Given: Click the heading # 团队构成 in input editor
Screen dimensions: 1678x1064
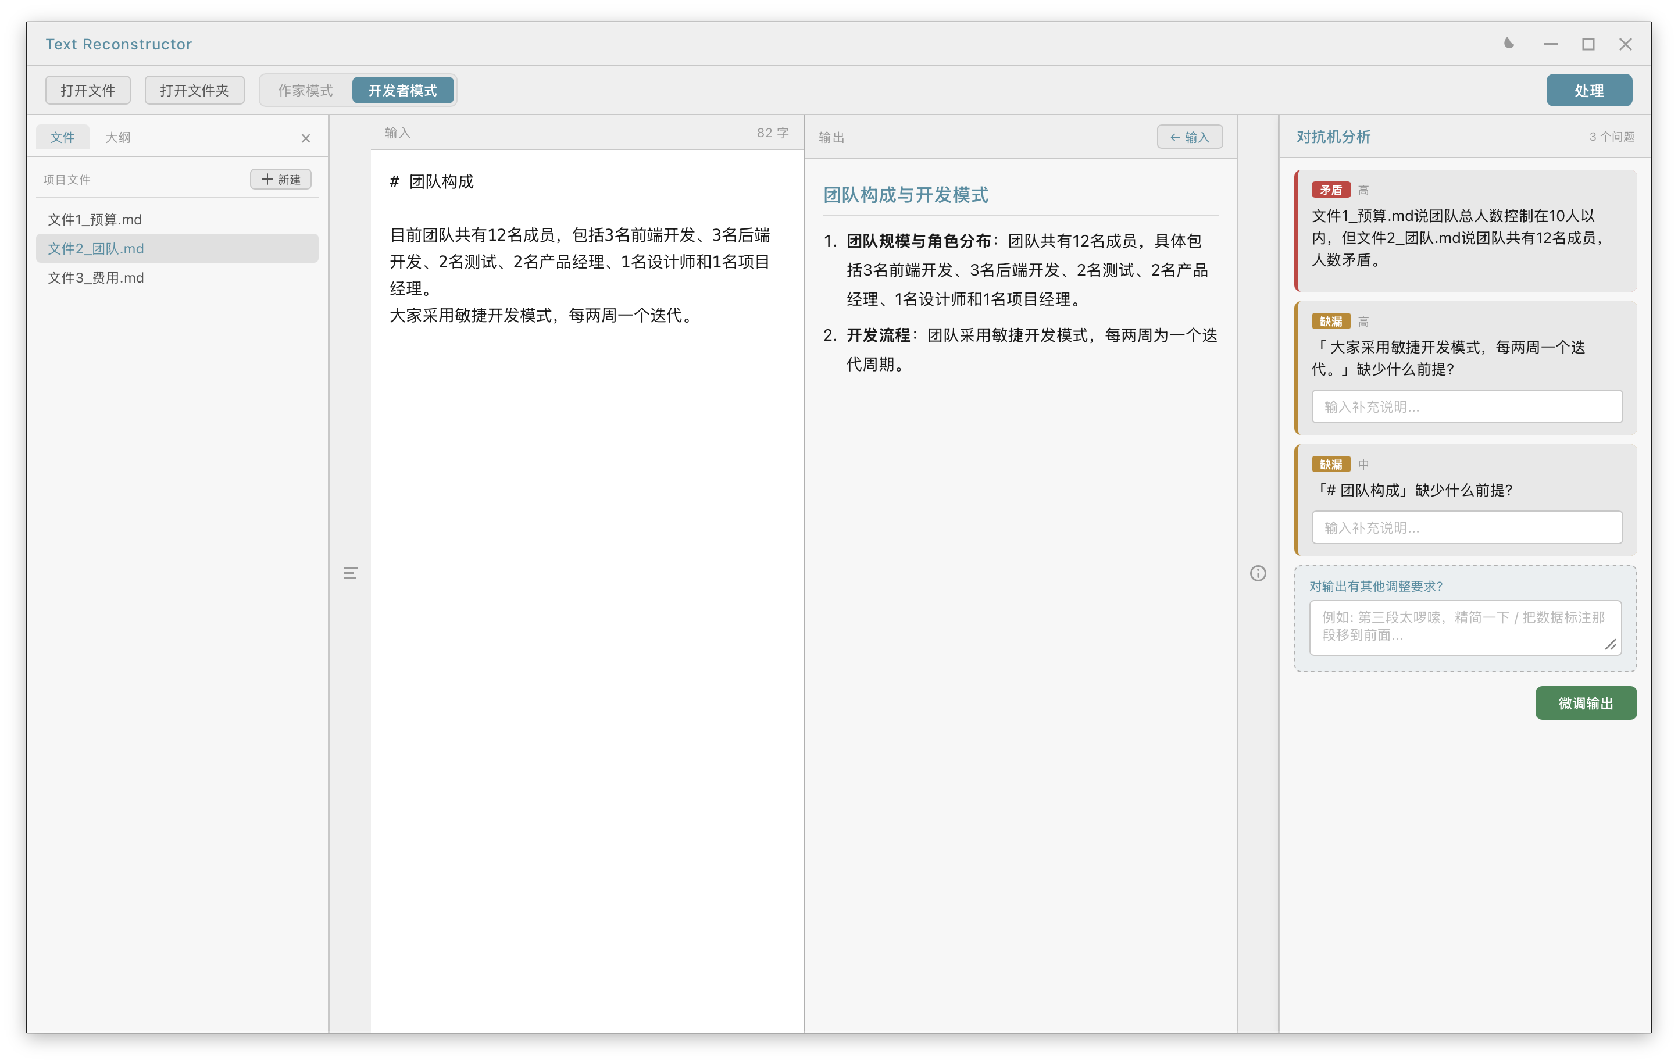Looking at the screenshot, I should [x=431, y=182].
